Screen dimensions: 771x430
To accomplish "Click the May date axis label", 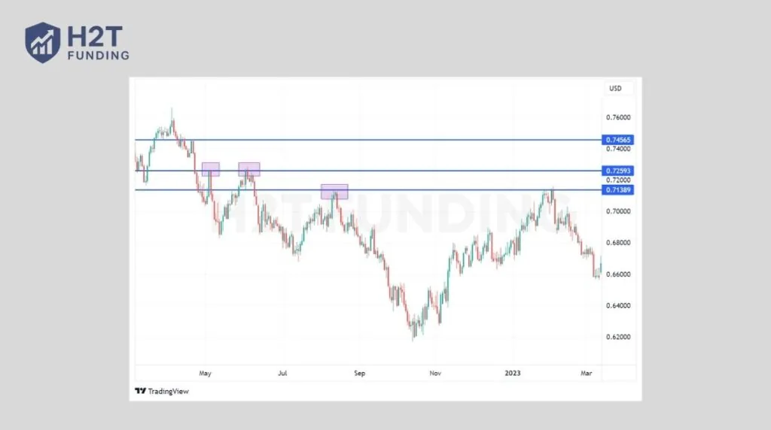I will (205, 374).
